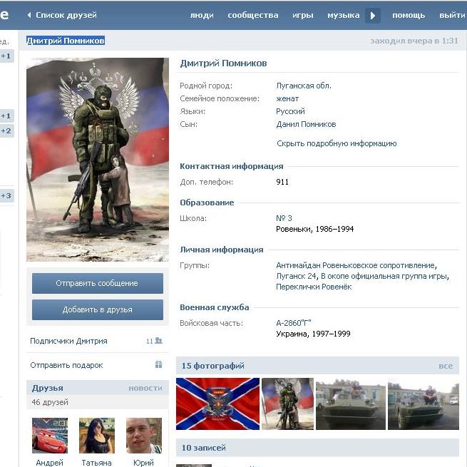Click the gift icon beside Отправить подарок
Viewport: 467px width, 467px height.
click(158, 364)
